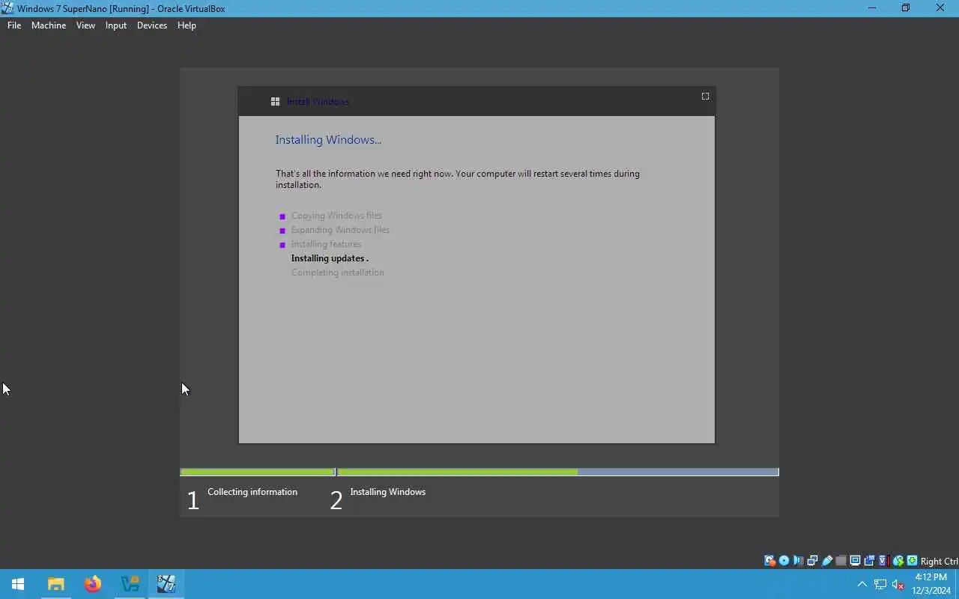
Task: Open File Explorer from taskbar
Action: click(x=55, y=584)
